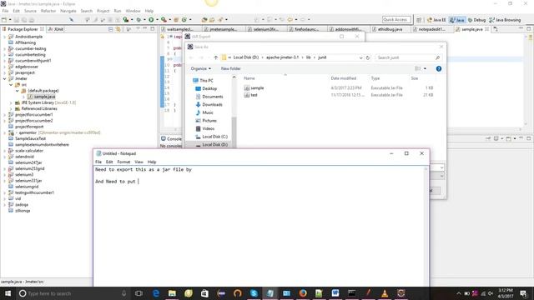Click the refresh icon in Save As address bar

[368, 57]
